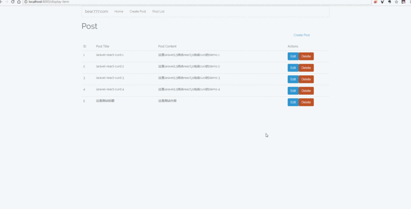Select the Post Title column header
411x209 pixels.
[x=102, y=46]
